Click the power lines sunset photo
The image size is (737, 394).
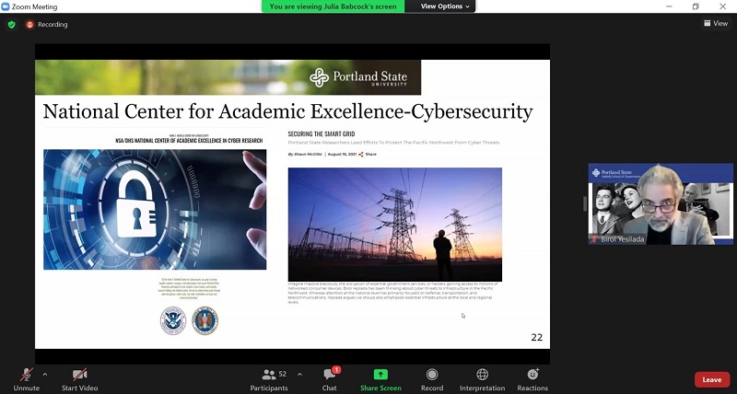click(x=395, y=225)
